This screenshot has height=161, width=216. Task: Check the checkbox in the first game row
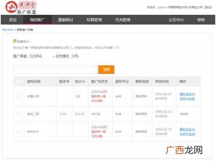pos(19,96)
